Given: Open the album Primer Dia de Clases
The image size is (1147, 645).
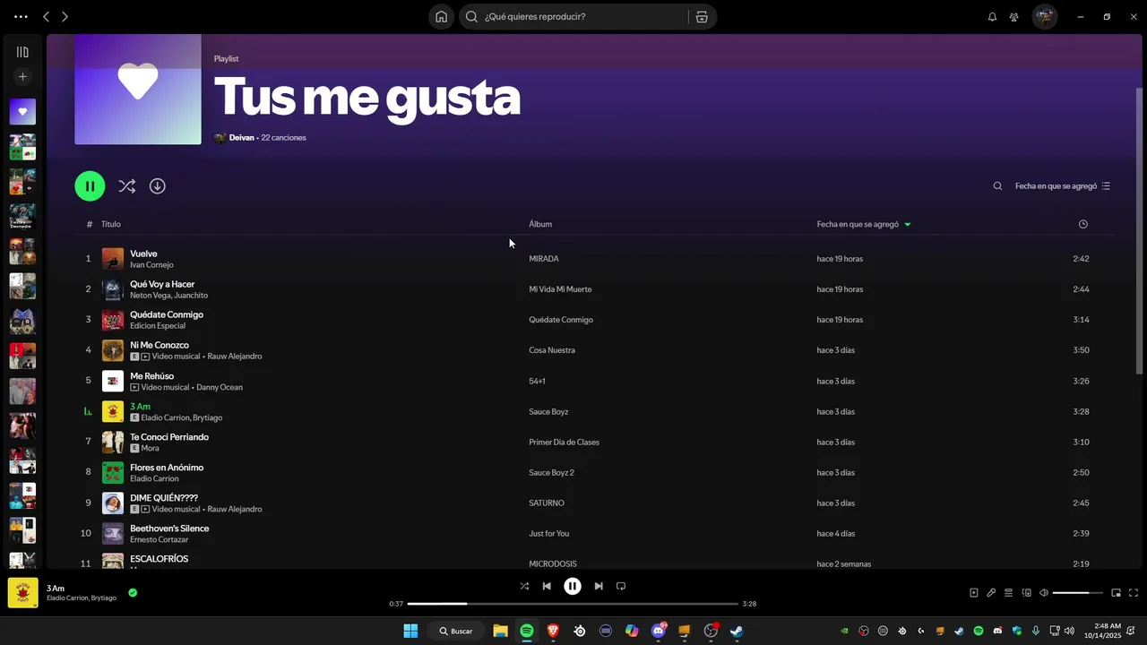Looking at the screenshot, I should coord(565,443).
